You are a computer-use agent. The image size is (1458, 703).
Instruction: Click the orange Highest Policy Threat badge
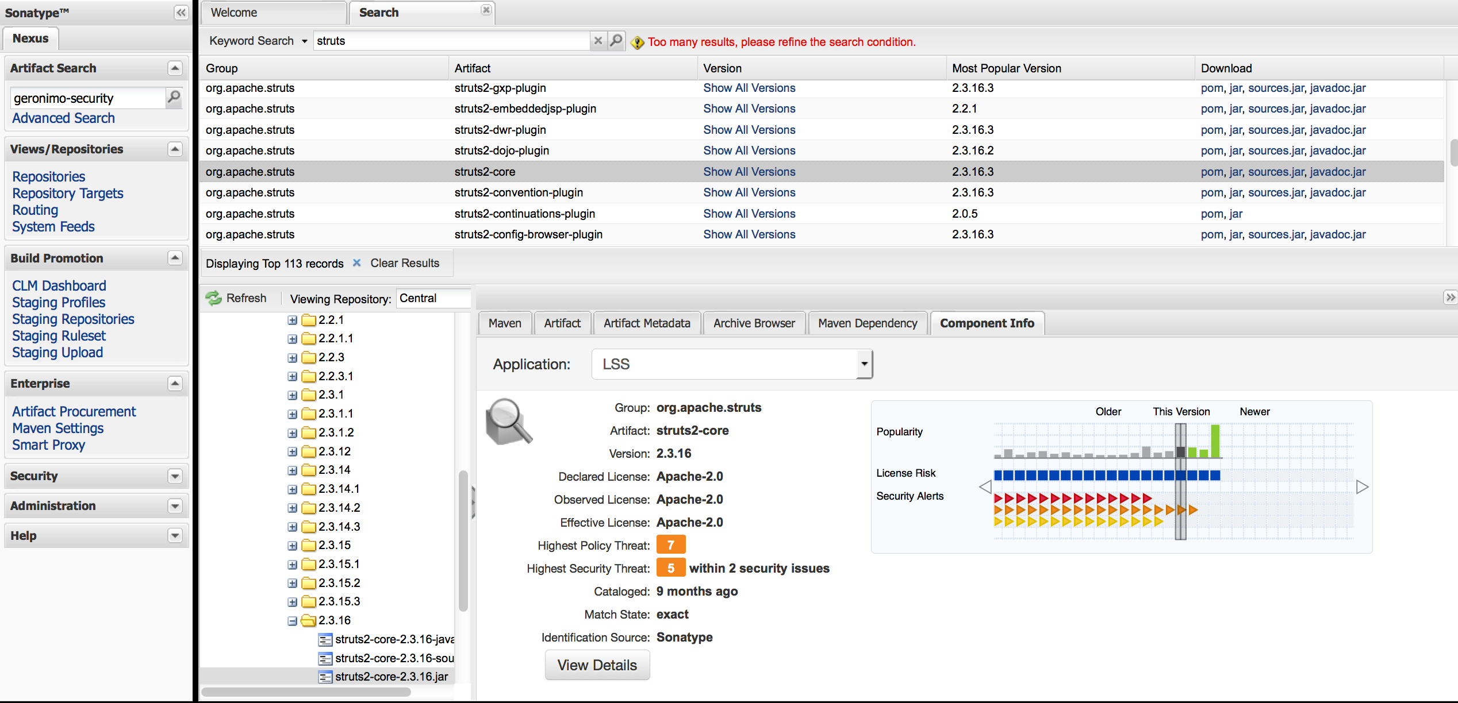(x=670, y=545)
